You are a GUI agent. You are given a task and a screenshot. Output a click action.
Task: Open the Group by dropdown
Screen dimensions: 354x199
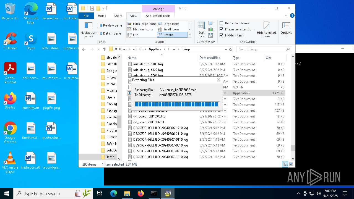(x=212, y=23)
